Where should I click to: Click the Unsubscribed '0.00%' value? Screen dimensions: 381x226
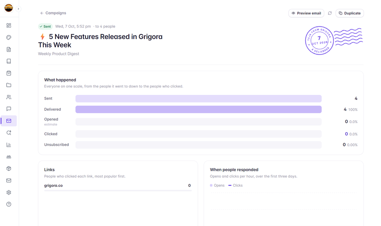coord(352,145)
